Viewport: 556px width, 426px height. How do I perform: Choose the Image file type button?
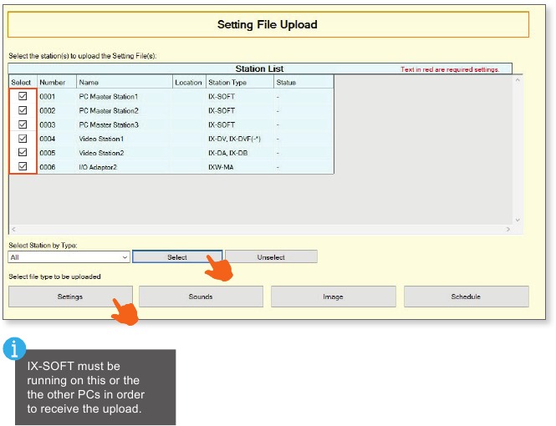333,297
